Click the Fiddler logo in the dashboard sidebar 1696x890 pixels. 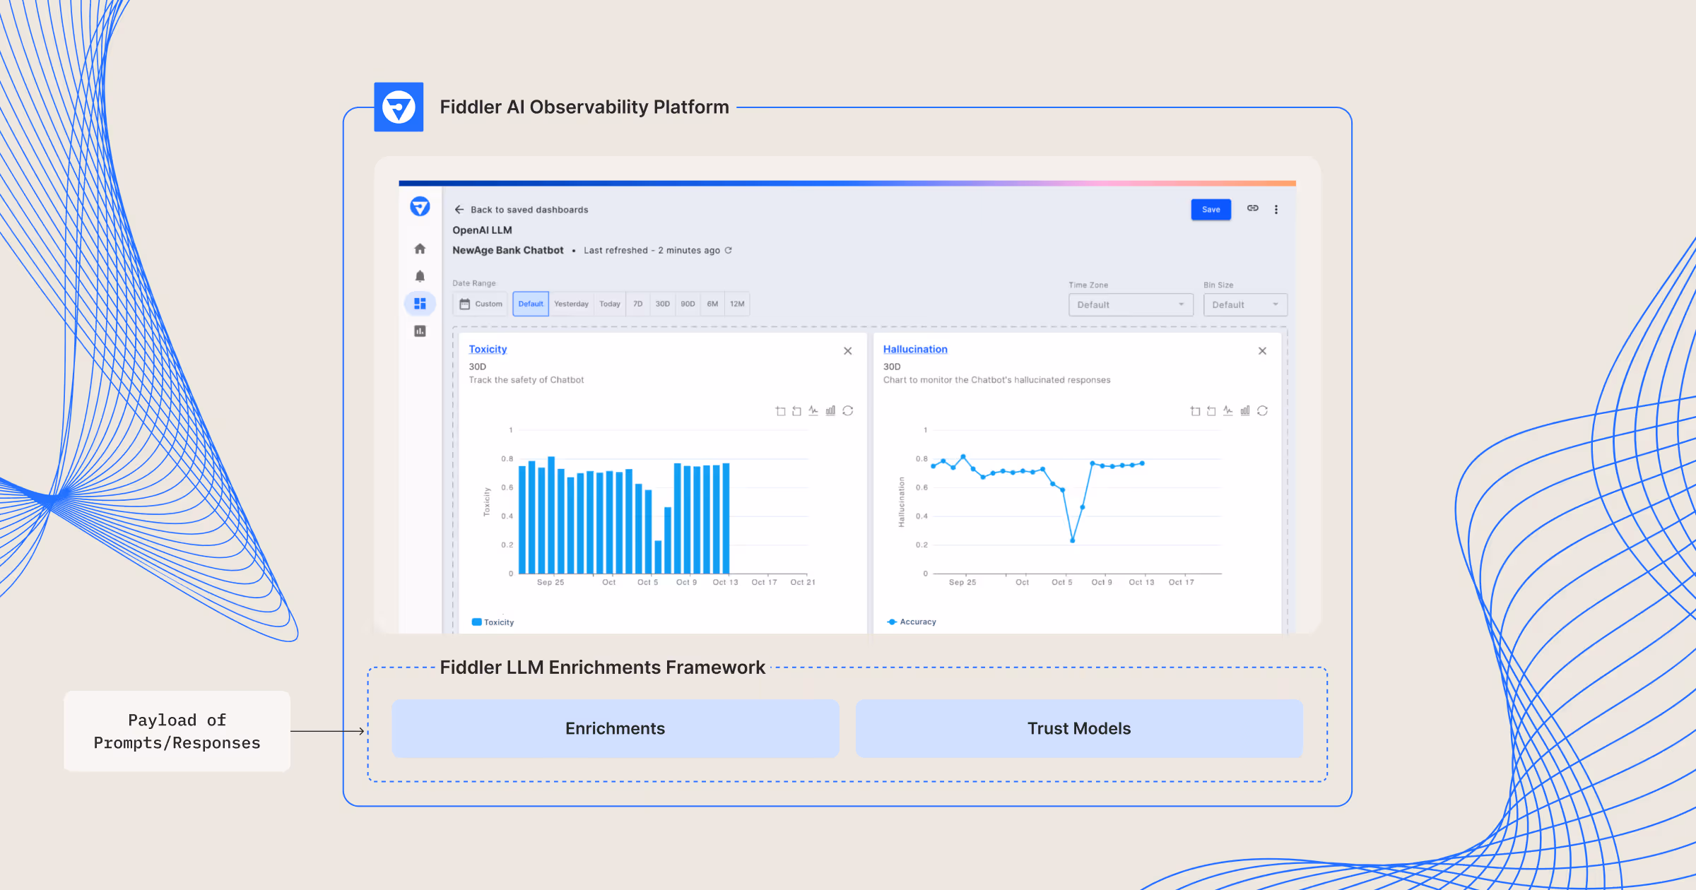(x=420, y=206)
